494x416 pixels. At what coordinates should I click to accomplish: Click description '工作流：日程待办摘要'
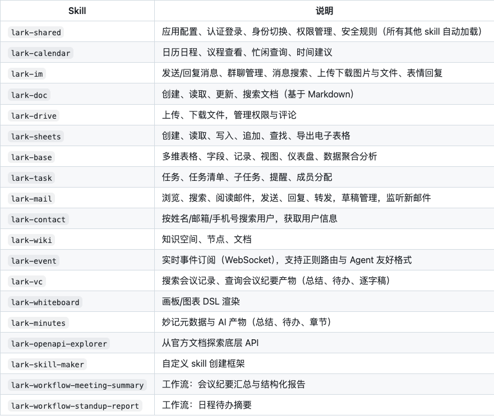[207, 405]
